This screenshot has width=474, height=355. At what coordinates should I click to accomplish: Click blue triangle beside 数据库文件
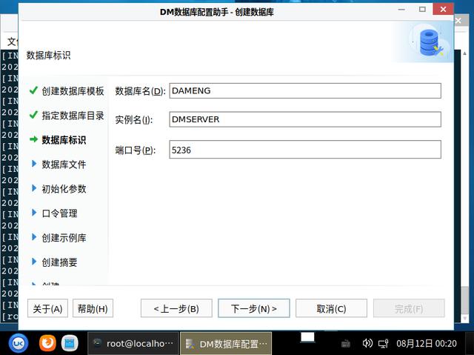(34, 164)
